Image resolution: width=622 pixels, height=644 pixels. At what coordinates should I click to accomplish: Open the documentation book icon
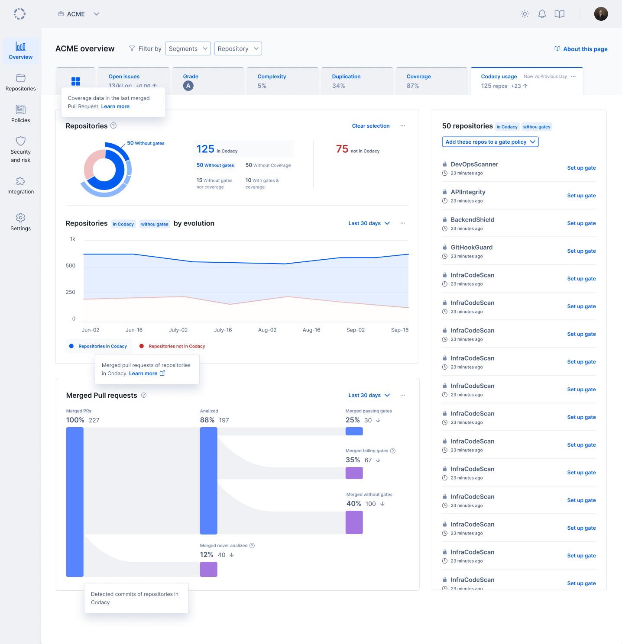(559, 14)
